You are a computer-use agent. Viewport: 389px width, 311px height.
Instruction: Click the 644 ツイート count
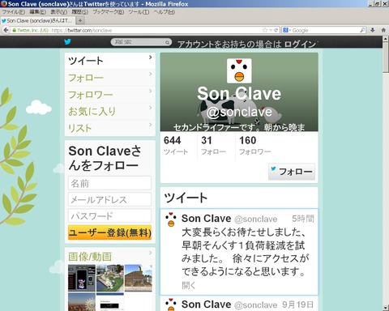176,145
